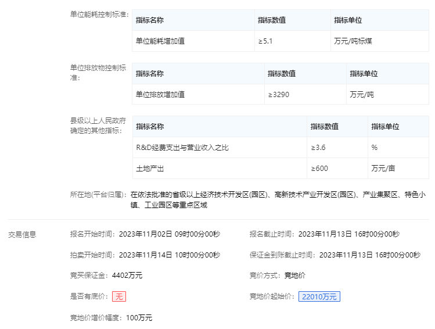Click the R&D经费支出与营业收入之比 cell
This screenshot has height=329, width=435.
point(182,148)
